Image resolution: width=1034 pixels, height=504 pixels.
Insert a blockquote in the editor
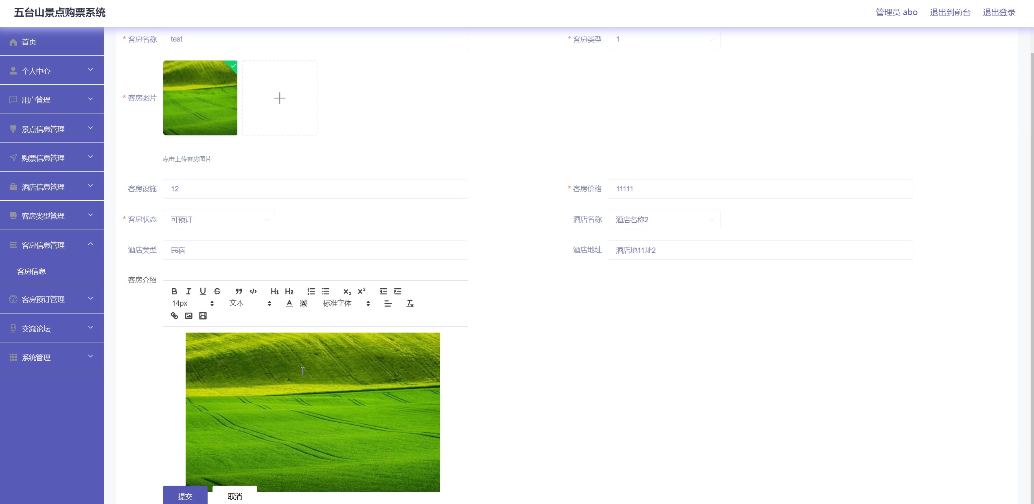click(239, 291)
